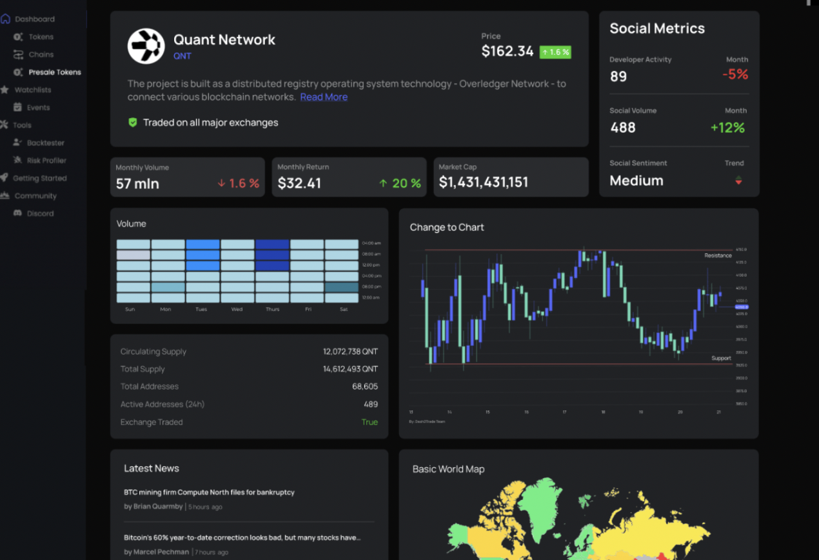Image resolution: width=819 pixels, height=560 pixels.
Task: Open the Discord logo icon
Action: point(18,213)
